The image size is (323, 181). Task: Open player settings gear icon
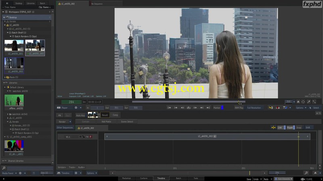[76, 108]
